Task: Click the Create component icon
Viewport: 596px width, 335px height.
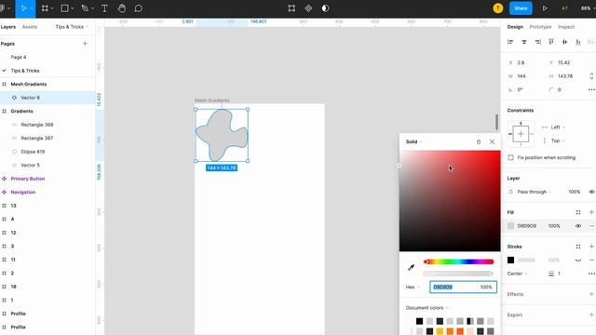Action: 308,8
